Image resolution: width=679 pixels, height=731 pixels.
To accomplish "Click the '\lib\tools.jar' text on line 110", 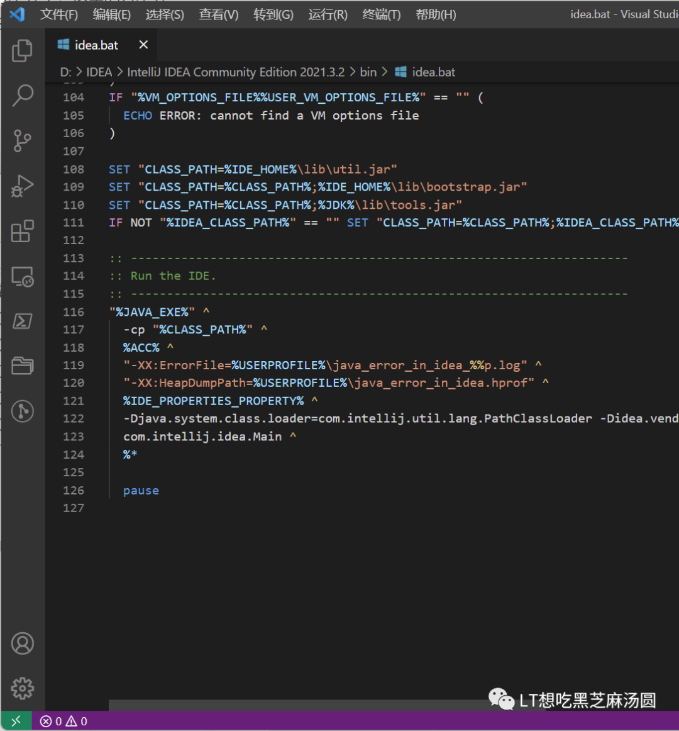I will [x=405, y=204].
